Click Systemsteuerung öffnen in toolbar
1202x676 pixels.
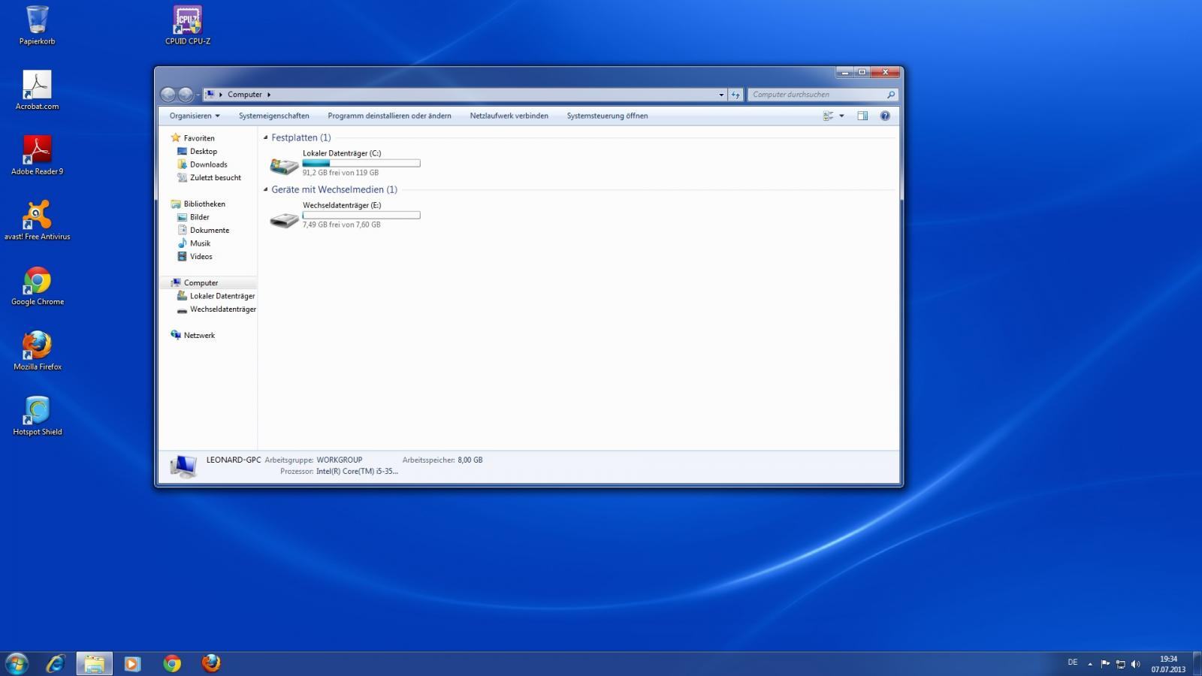click(607, 116)
